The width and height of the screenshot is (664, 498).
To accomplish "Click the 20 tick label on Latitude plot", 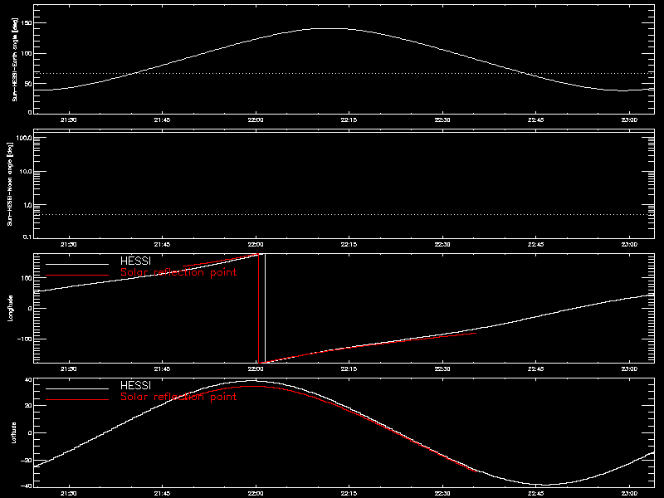I will point(28,406).
